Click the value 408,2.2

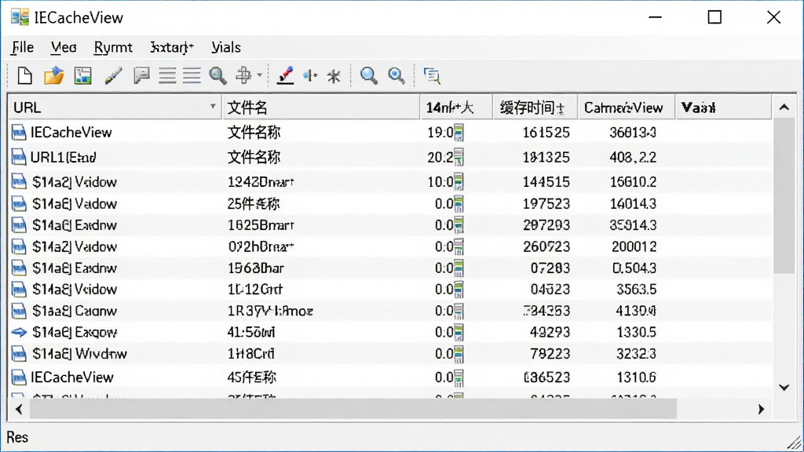[633, 157]
